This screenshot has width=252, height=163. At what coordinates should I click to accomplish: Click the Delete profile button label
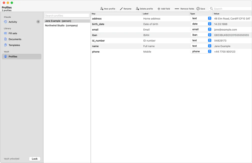click(x=146, y=9)
